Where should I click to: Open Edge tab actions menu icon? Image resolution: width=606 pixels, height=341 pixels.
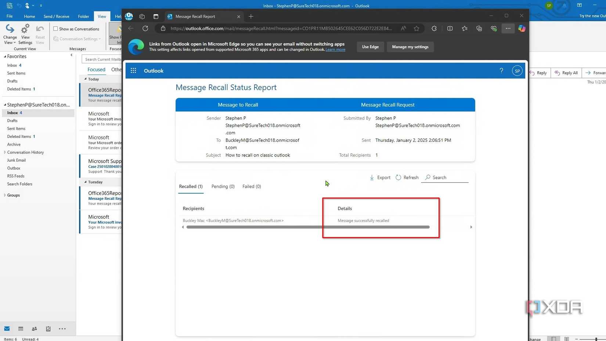point(156,17)
